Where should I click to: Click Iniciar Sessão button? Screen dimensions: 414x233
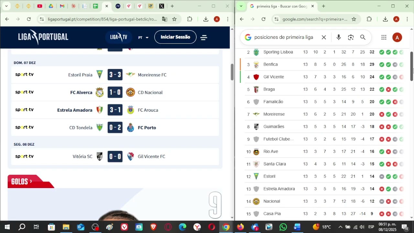175,37
